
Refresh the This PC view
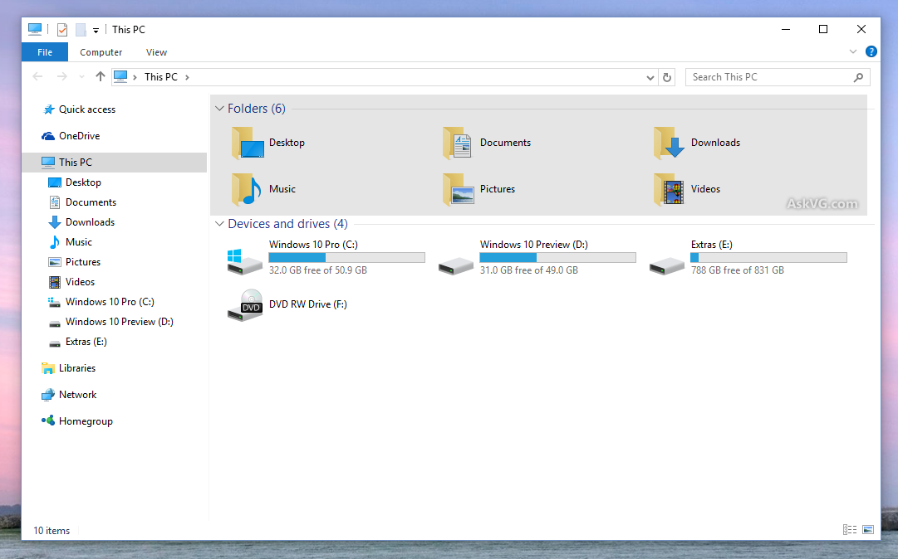[667, 77]
